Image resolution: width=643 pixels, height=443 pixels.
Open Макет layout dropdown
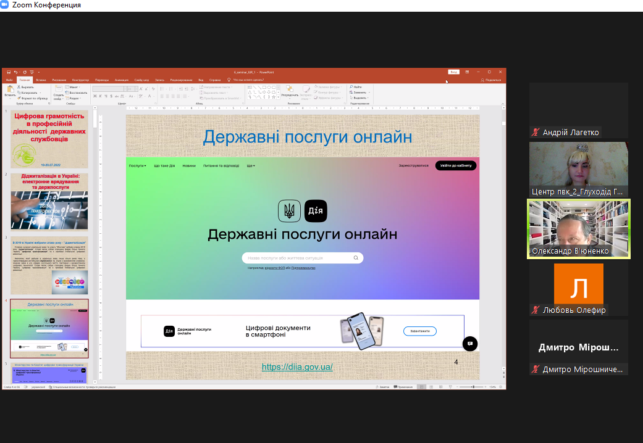[73, 87]
